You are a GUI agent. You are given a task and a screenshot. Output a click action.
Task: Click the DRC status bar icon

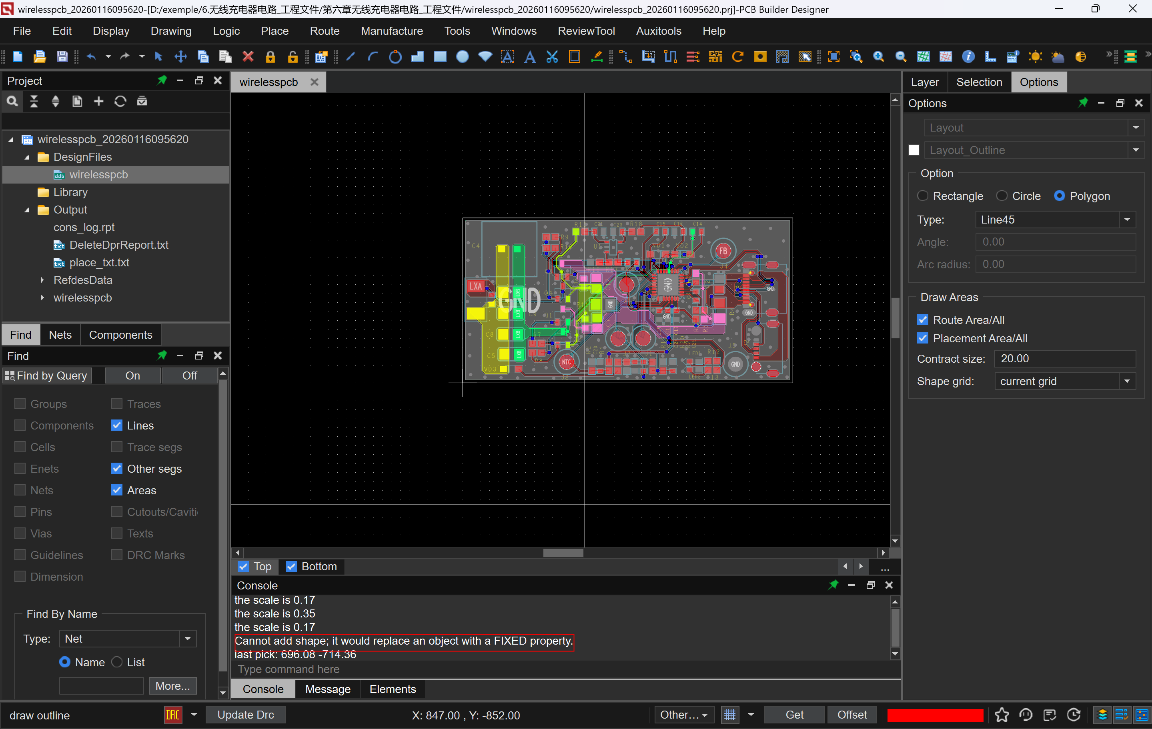173,715
